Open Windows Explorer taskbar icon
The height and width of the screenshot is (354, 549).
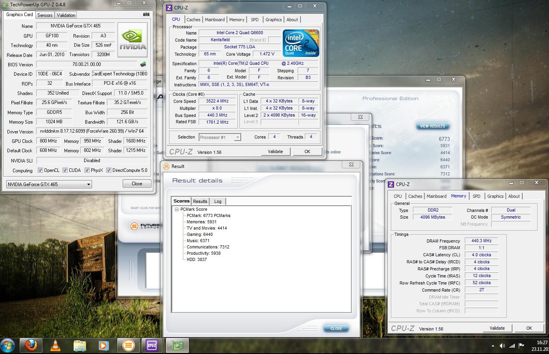(x=79, y=346)
